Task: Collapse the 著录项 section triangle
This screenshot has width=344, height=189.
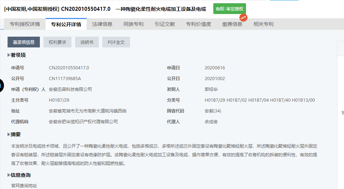Action: click(9, 55)
